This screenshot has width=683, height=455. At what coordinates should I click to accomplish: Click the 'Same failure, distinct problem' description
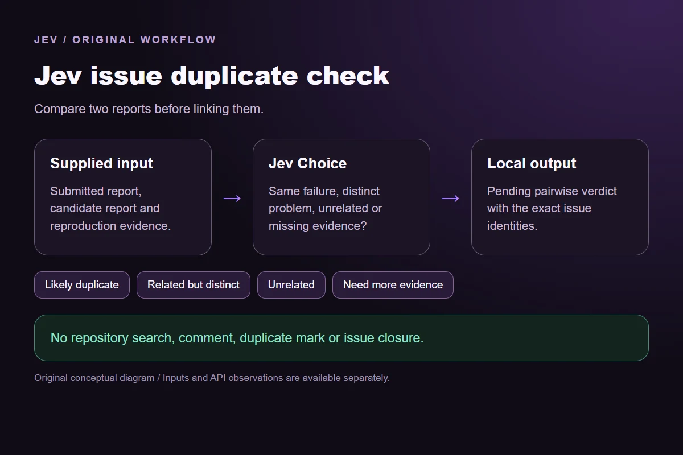(x=326, y=208)
